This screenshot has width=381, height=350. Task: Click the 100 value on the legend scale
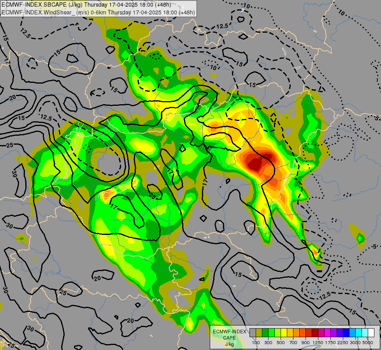(x=256, y=343)
